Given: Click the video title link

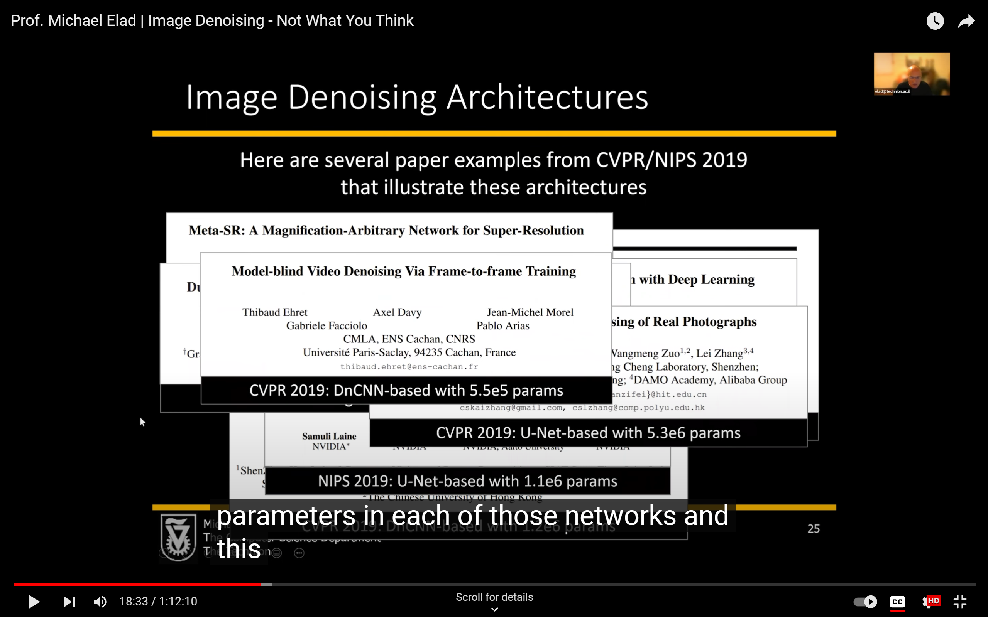Looking at the screenshot, I should click(212, 20).
